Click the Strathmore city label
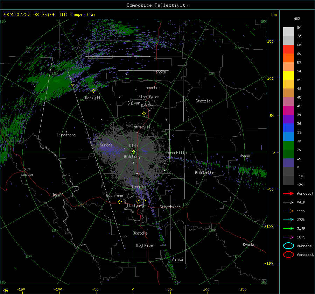 [170, 207]
